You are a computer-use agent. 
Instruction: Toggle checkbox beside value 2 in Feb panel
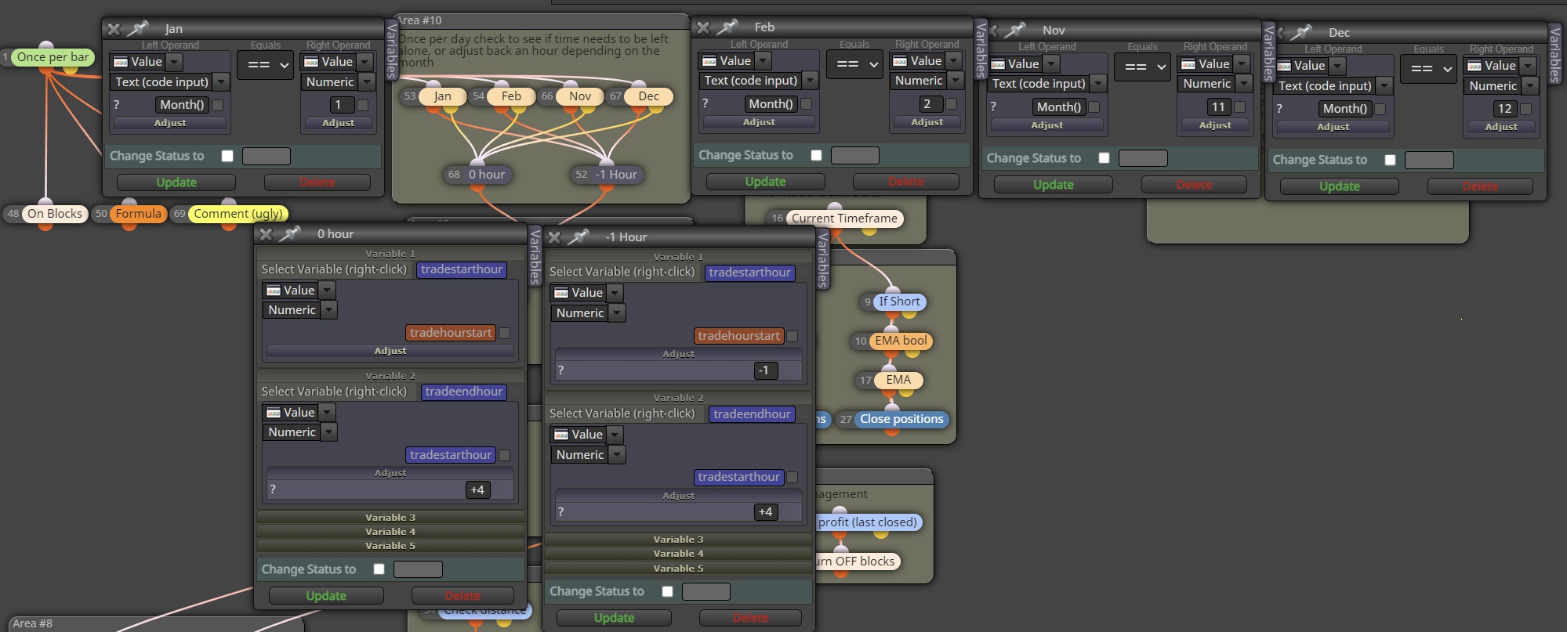coord(951,103)
